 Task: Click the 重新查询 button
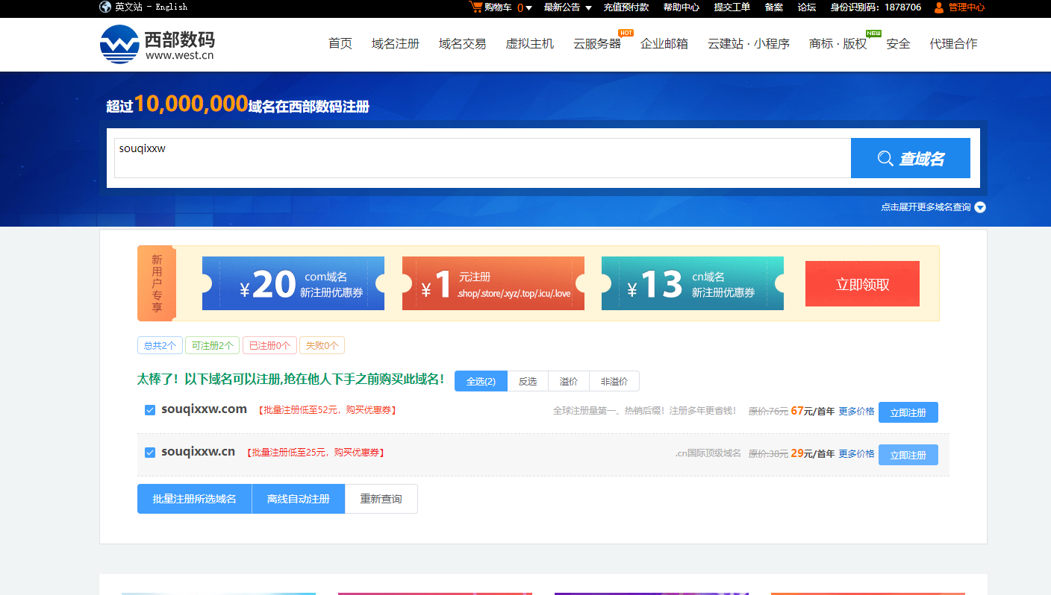click(x=381, y=499)
